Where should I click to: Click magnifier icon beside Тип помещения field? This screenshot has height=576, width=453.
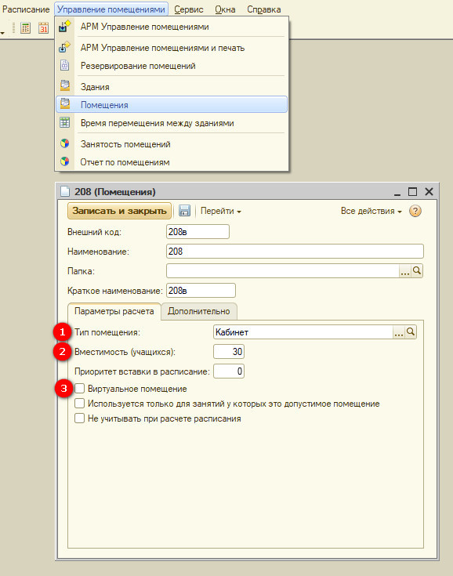pos(411,332)
